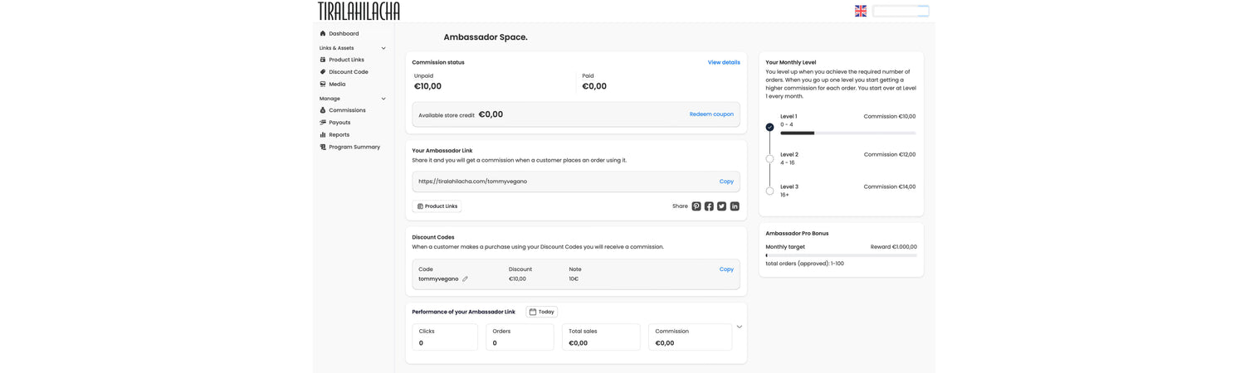Collapse the Manage sidebar section
The height and width of the screenshot is (373, 1245).
(383, 99)
